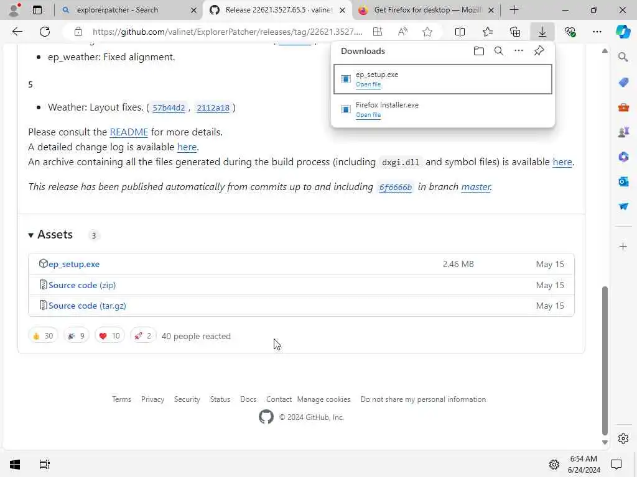Screen dimensions: 637x477
Task: Close the Get Firefox tab
Action: point(491,10)
